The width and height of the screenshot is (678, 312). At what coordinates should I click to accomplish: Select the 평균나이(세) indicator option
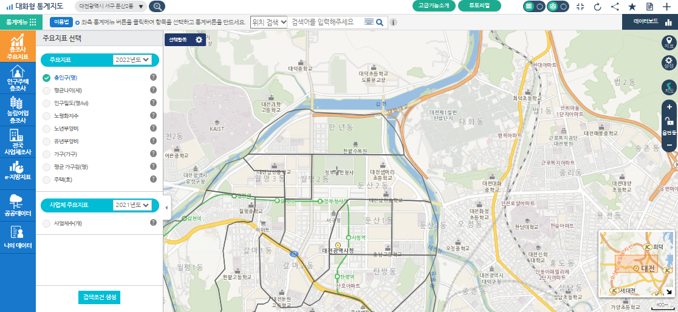(x=47, y=90)
